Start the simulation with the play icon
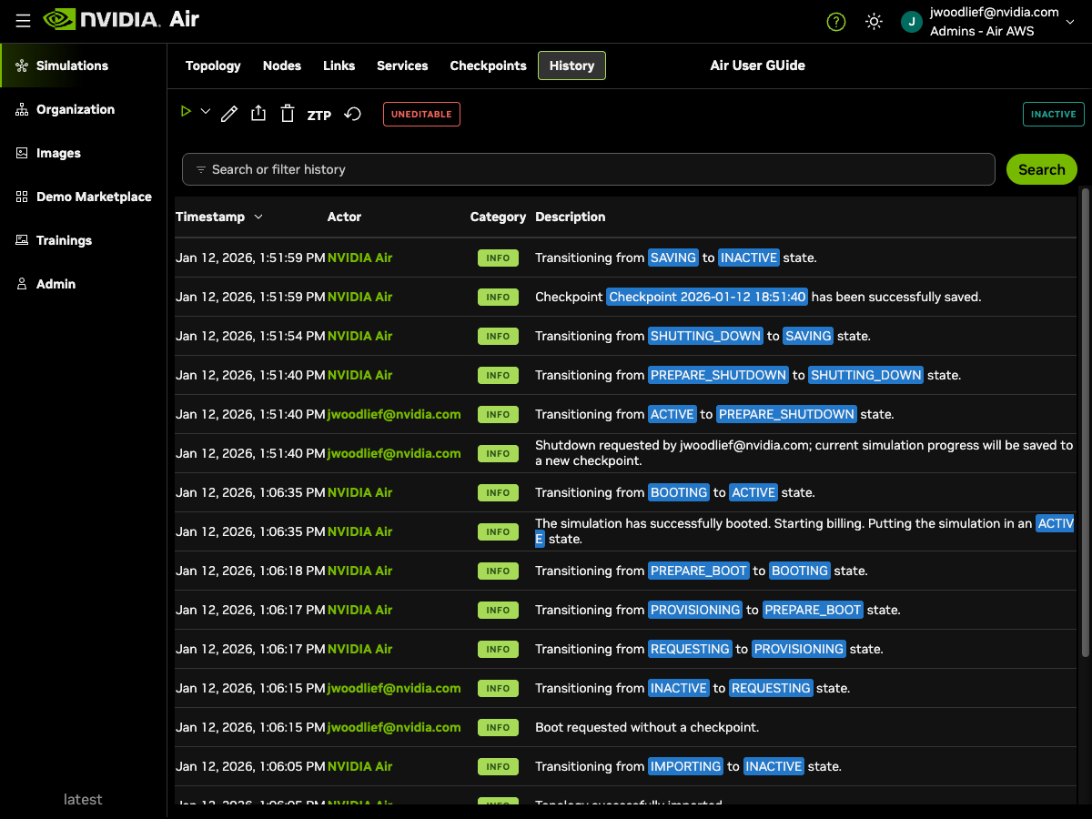 click(186, 112)
